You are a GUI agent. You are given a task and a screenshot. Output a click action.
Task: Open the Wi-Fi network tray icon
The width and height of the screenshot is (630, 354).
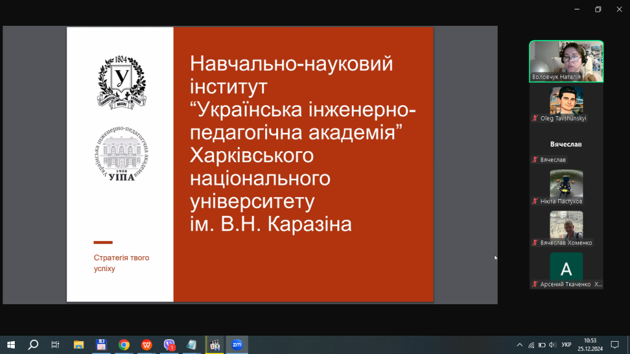(531, 345)
